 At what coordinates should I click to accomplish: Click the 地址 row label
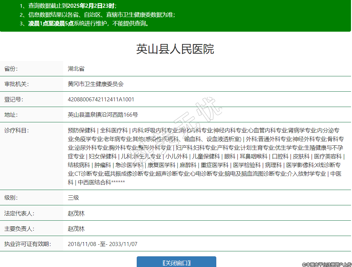(x=11, y=115)
